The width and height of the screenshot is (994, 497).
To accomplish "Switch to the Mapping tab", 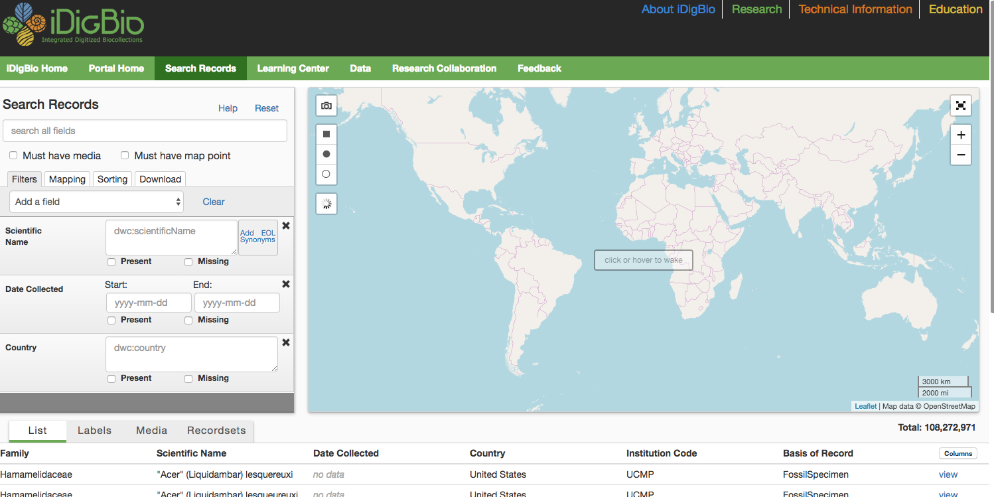I will click(67, 179).
